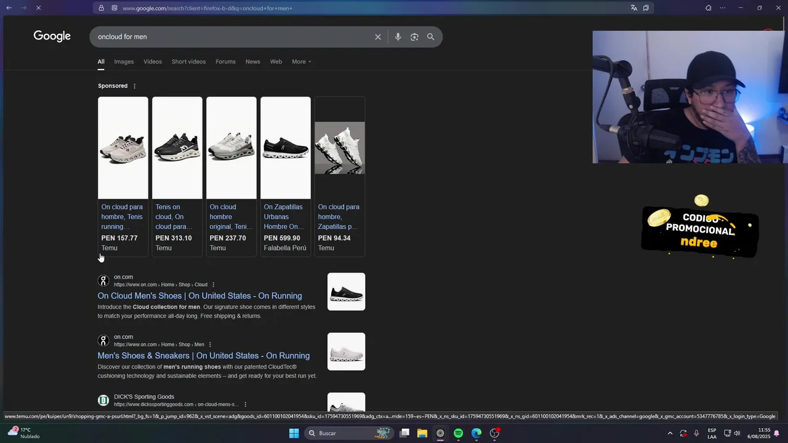The width and height of the screenshot is (788, 443).
Task: Open Spotify from taskbar
Action: (x=458, y=433)
